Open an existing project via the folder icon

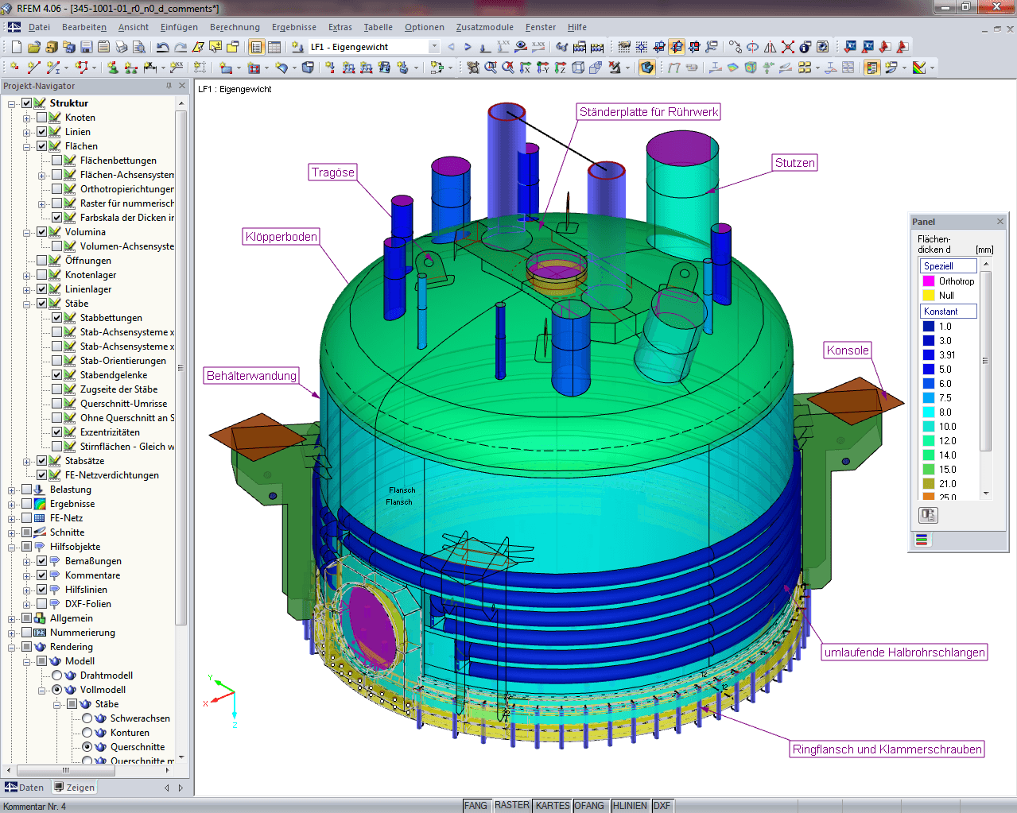[x=33, y=47]
